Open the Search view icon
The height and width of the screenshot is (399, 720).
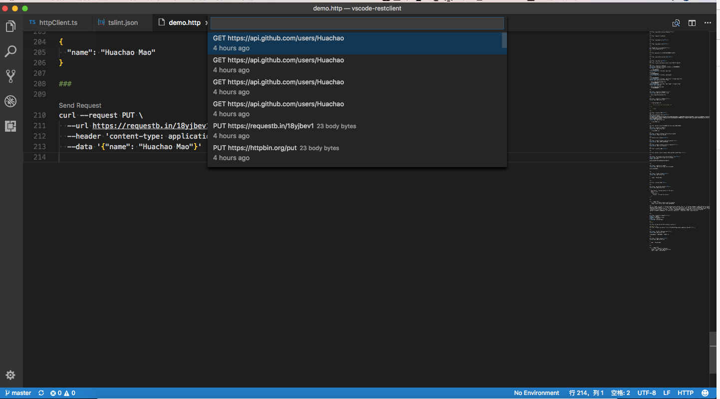10,51
